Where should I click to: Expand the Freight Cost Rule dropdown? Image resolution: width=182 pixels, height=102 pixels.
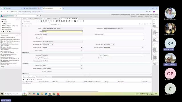click(x=82, y=69)
